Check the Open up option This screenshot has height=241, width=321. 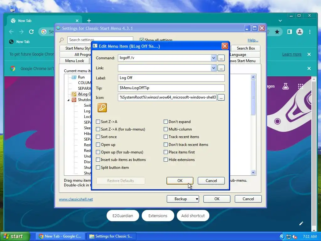(x=98, y=144)
